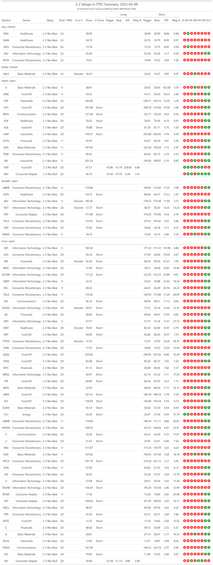Click the BAX symbol cell

click(x=6, y=34)
